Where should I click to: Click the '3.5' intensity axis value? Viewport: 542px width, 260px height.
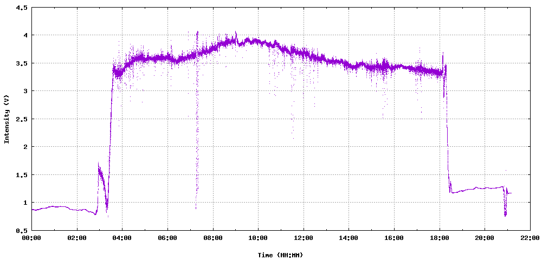tap(21, 63)
